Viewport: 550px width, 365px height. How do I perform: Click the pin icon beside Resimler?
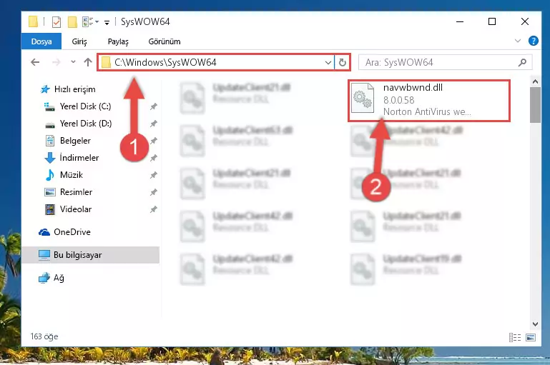(153, 192)
